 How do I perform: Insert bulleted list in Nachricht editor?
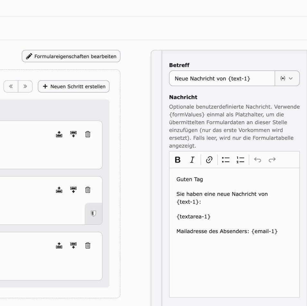pyautogui.click(x=226, y=160)
